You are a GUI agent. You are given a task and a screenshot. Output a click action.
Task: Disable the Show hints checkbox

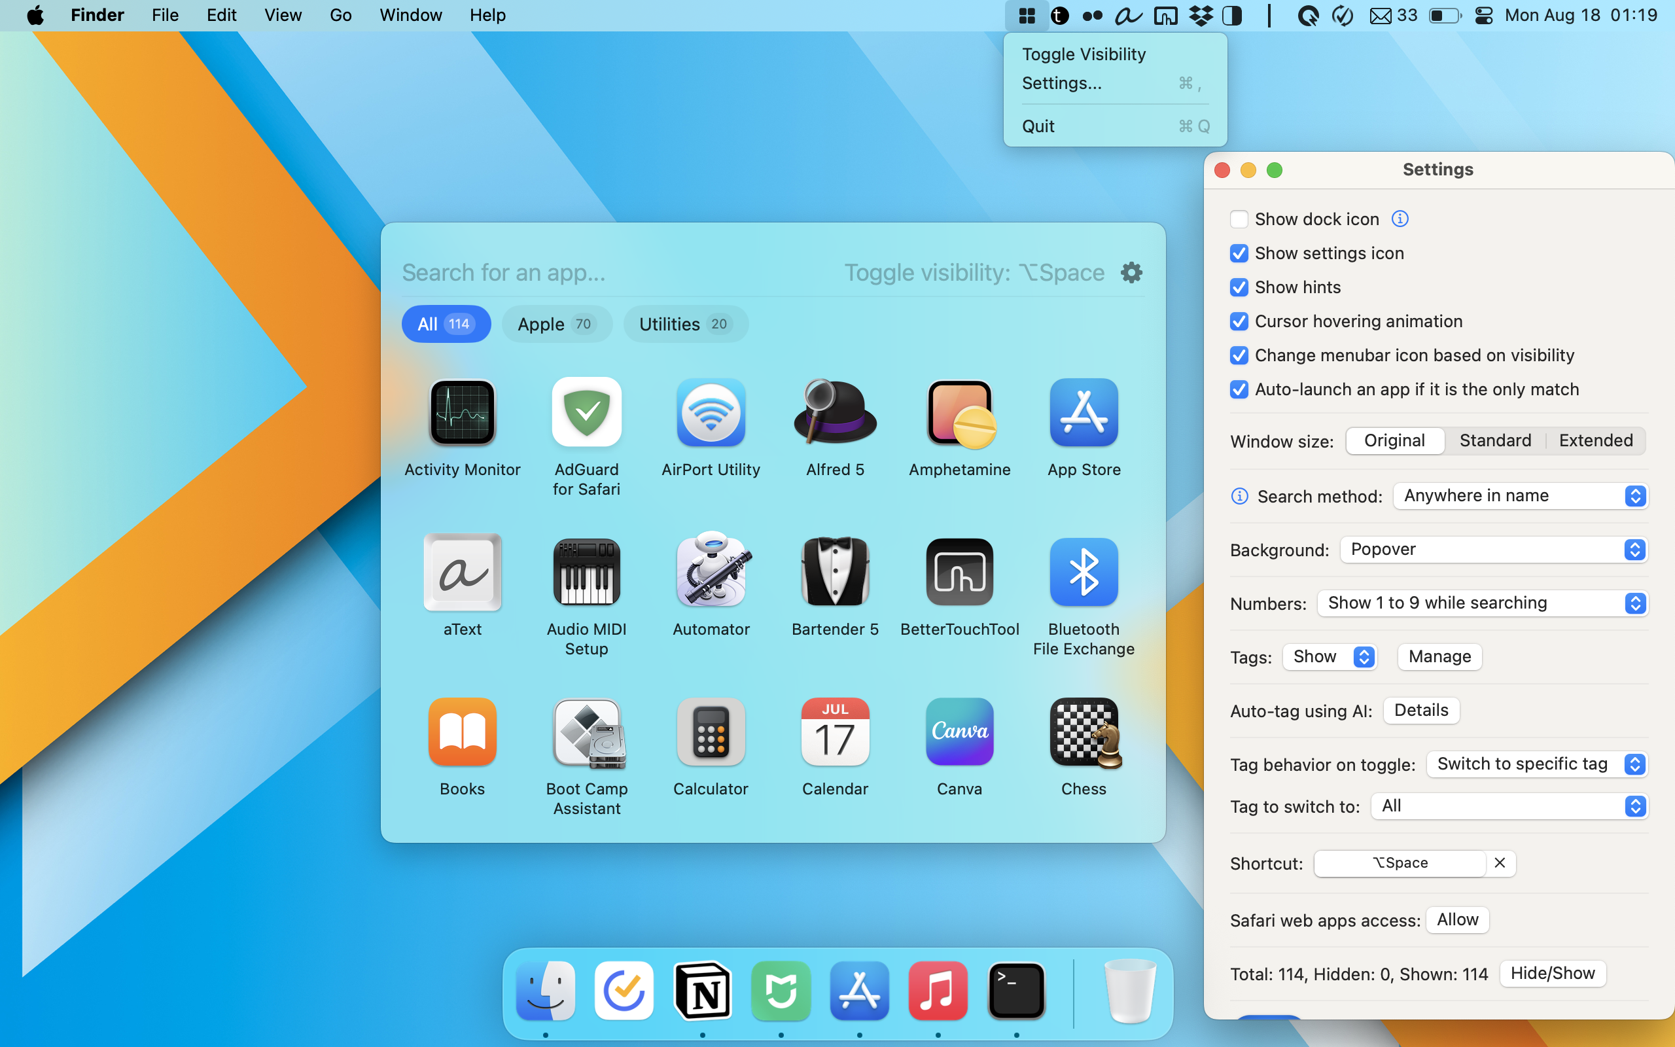point(1239,287)
